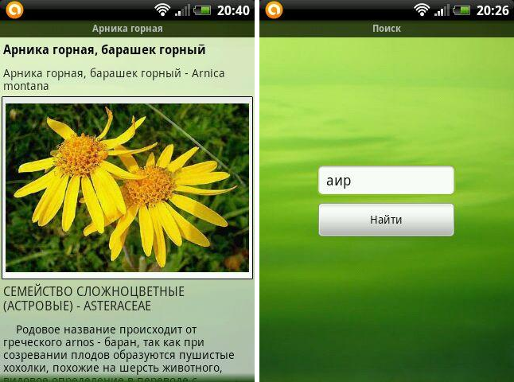
Task: Tap the Поиск title bar
Action: point(387,29)
